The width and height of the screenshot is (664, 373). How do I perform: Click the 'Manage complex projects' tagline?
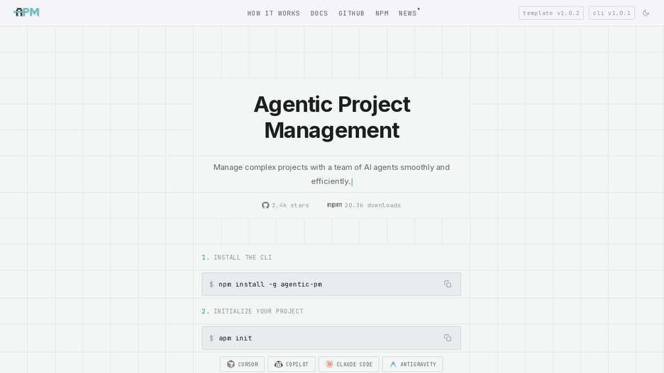331,174
